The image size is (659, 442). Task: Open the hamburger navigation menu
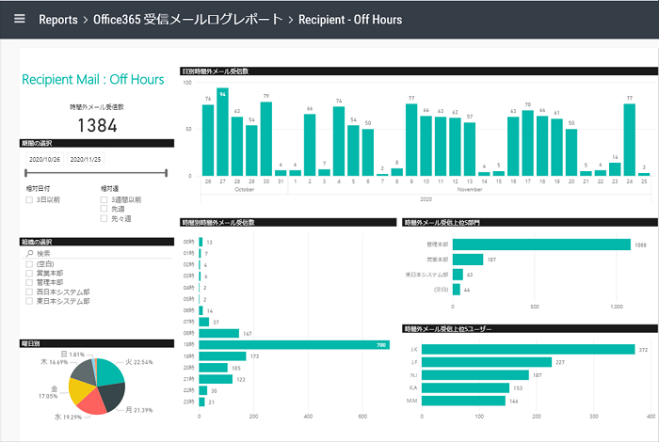[x=19, y=19]
